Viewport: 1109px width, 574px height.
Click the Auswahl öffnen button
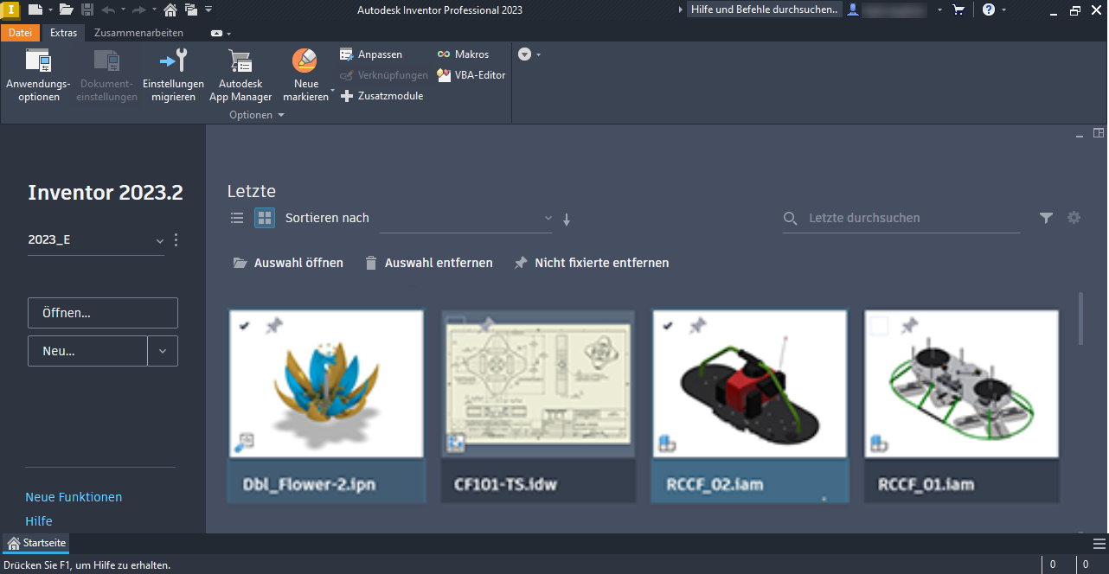287,263
